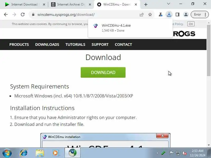Image resolution: width=211 pixels, height=158 pixels.
Task: Open Windows Media Player taskbar icon
Action: tap(56, 153)
